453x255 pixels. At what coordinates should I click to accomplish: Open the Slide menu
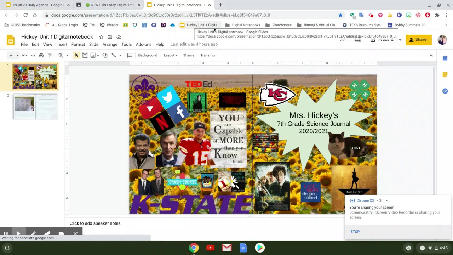click(x=93, y=44)
